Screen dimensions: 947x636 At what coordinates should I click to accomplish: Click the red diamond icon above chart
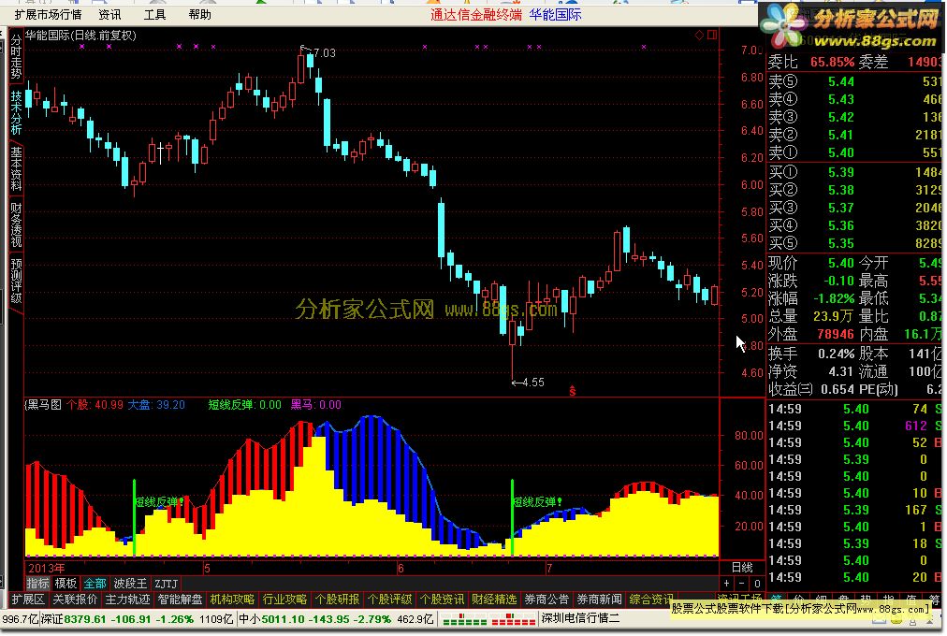pos(699,35)
